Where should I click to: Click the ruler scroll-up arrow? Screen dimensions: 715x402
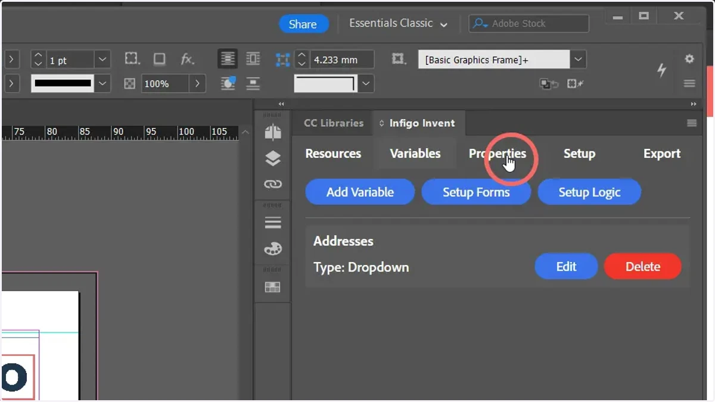(245, 132)
